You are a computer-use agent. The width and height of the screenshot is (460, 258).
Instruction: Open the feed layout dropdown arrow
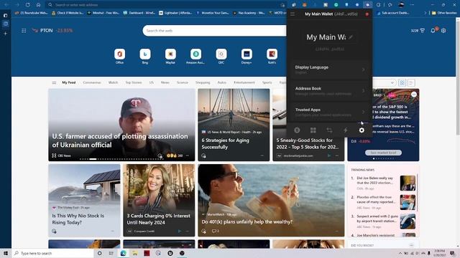[x=392, y=83]
